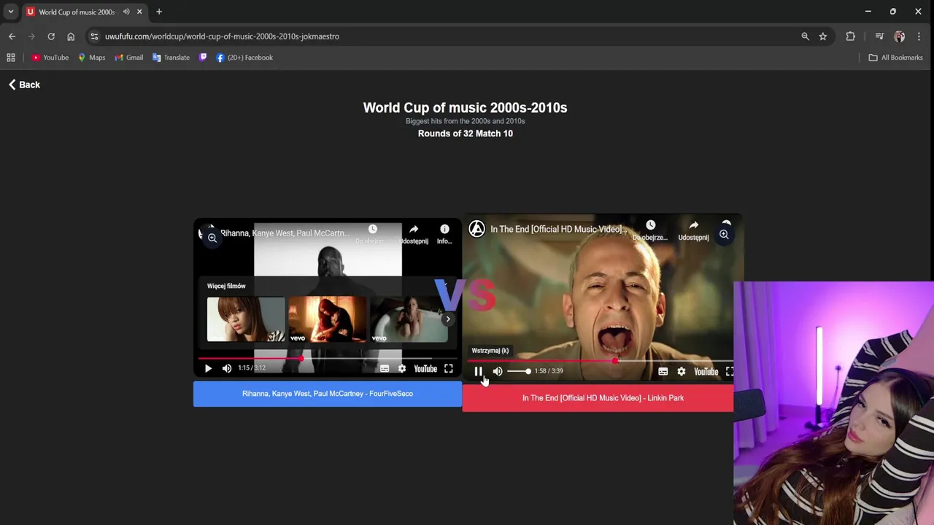The height and width of the screenshot is (525, 934).
Task: Zoom the left FourFiveSeconds video
Action: [212, 238]
